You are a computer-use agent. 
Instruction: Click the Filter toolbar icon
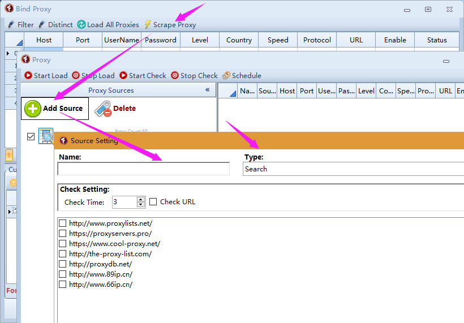point(11,24)
